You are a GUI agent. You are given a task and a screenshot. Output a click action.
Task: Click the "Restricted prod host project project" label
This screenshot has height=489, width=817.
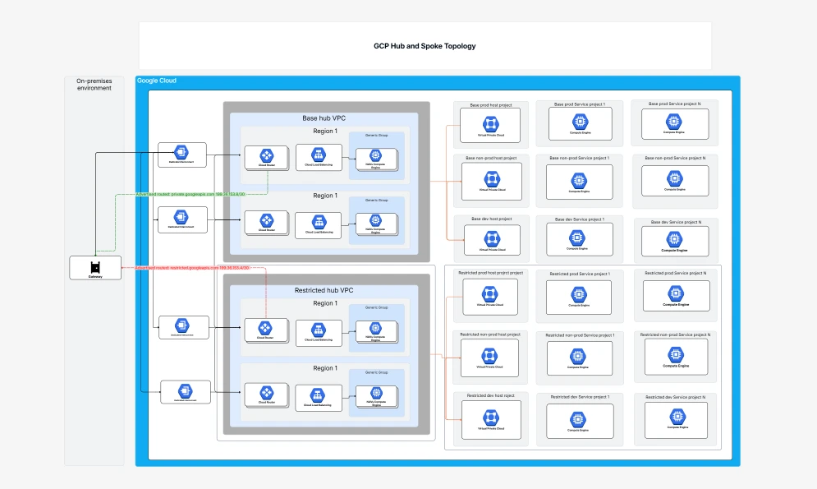click(490, 273)
